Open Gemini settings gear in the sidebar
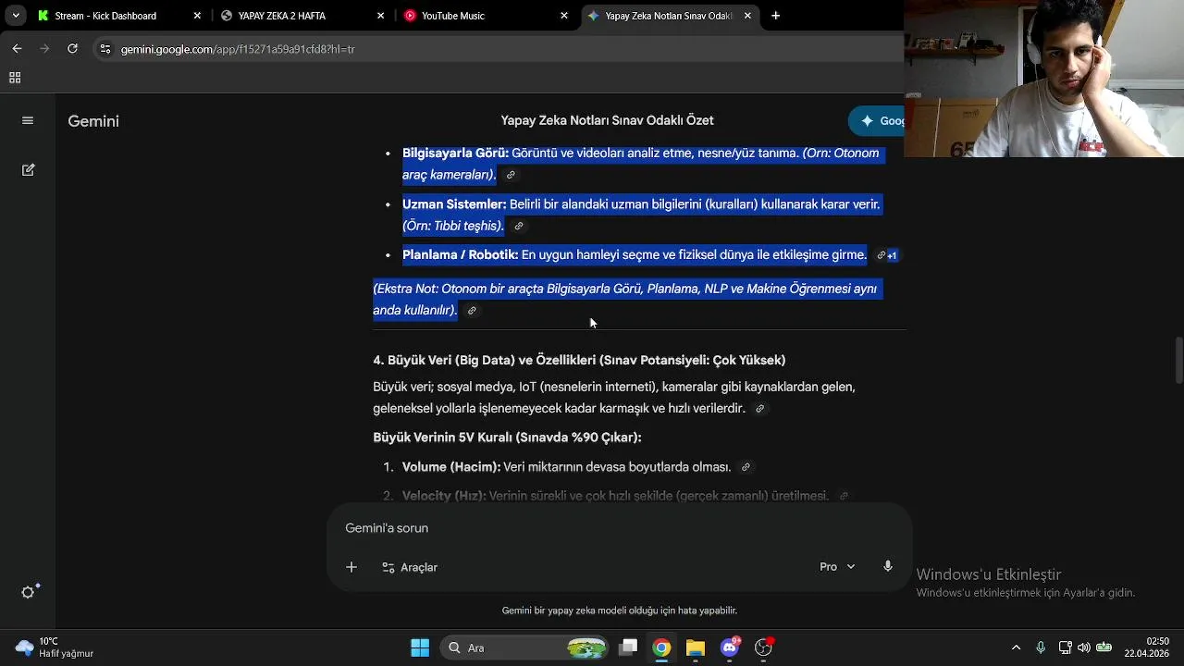Viewport: 1184px width, 666px height. tap(29, 592)
